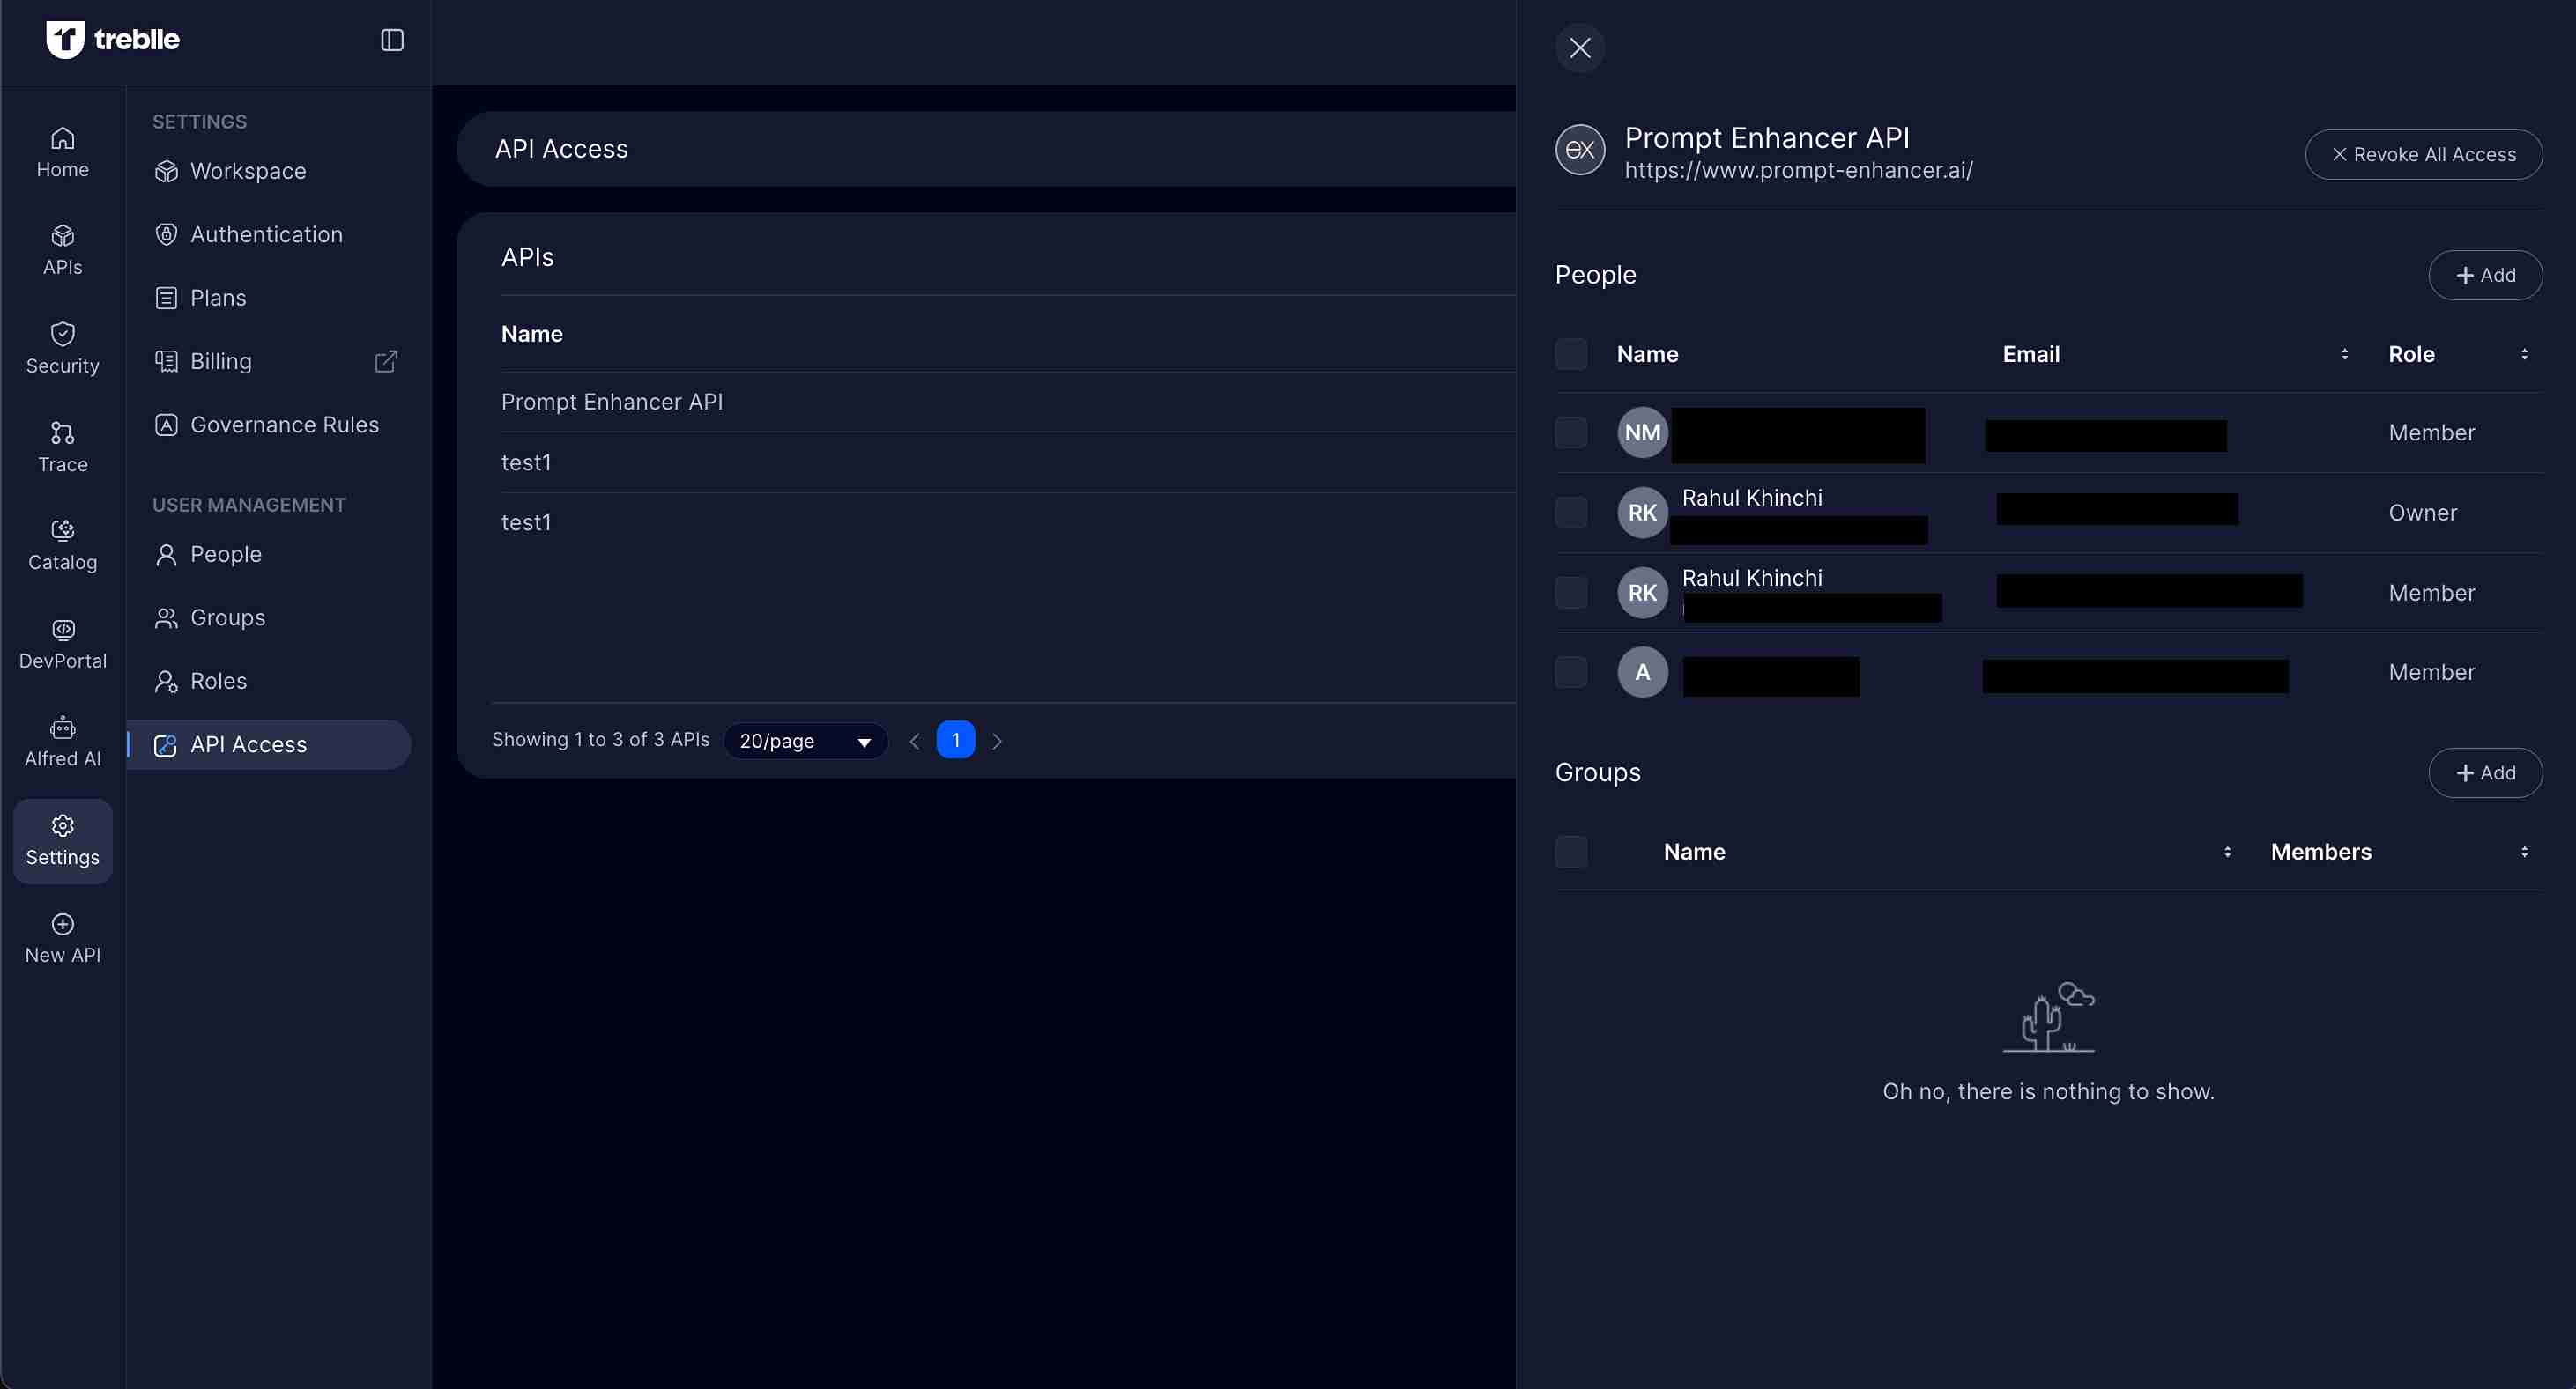Go to next page with right arrow
This screenshot has height=1389, width=2576.
tap(997, 741)
